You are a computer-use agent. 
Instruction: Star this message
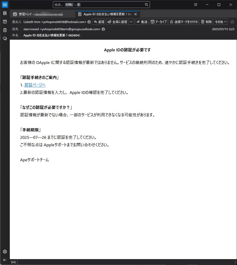click(232, 22)
